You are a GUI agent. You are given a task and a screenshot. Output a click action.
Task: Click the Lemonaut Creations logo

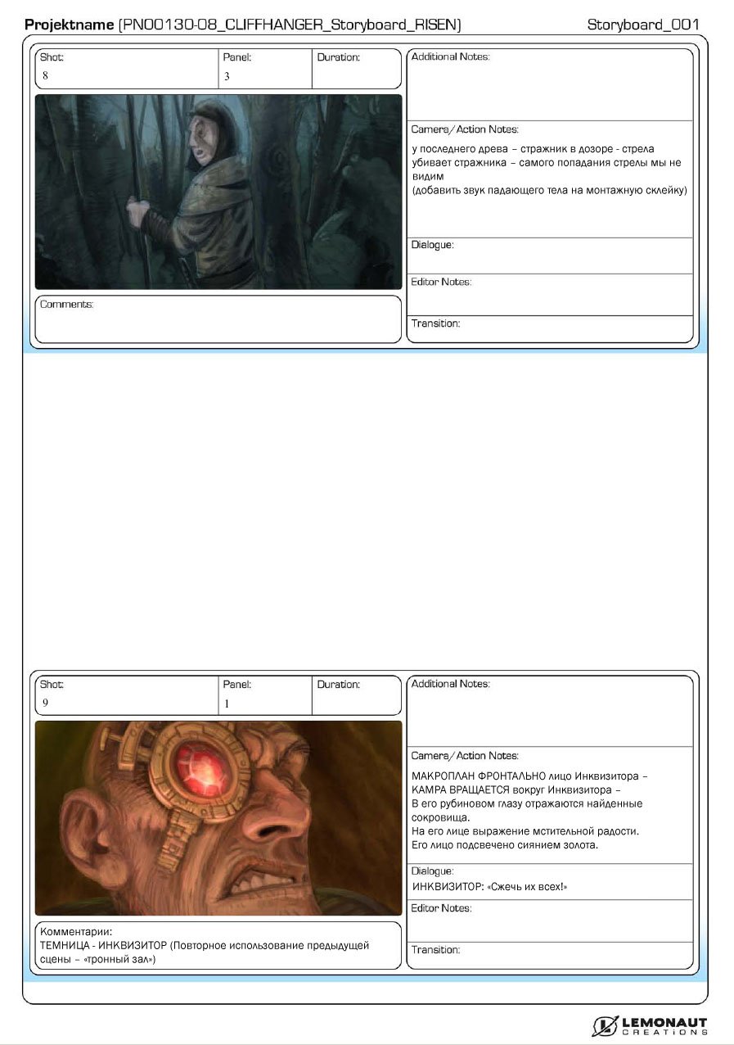coord(650,1025)
